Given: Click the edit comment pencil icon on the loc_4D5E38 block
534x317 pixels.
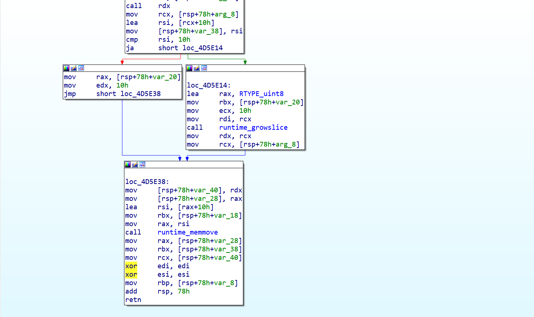Looking at the screenshot, I should 135,165.
